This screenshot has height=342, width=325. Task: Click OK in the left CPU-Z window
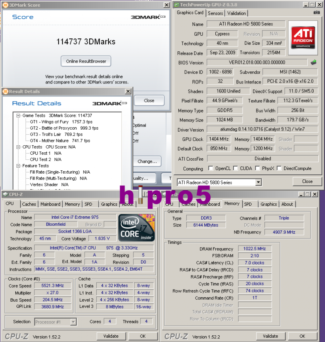(x=143, y=336)
